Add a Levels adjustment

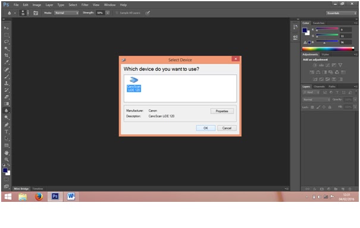[321, 65]
